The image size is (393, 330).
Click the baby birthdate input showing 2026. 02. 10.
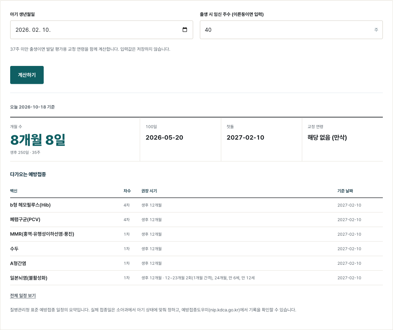click(x=102, y=30)
